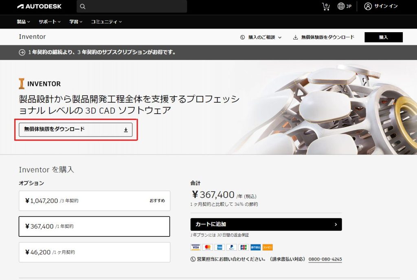Select the ¥367,400 1-year plan option
The height and width of the screenshot is (280, 417).
94,226
